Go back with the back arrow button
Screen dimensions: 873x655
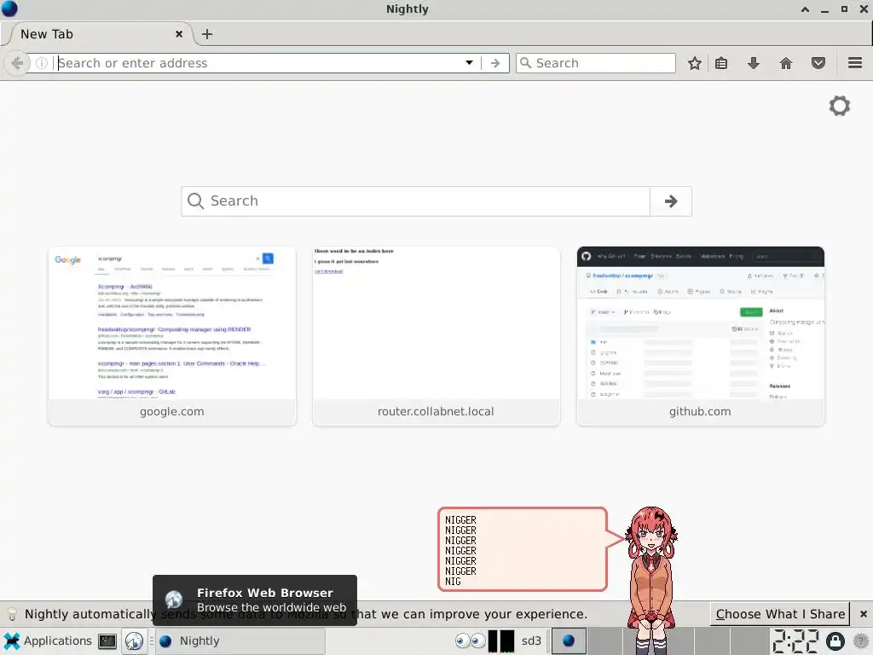17,63
